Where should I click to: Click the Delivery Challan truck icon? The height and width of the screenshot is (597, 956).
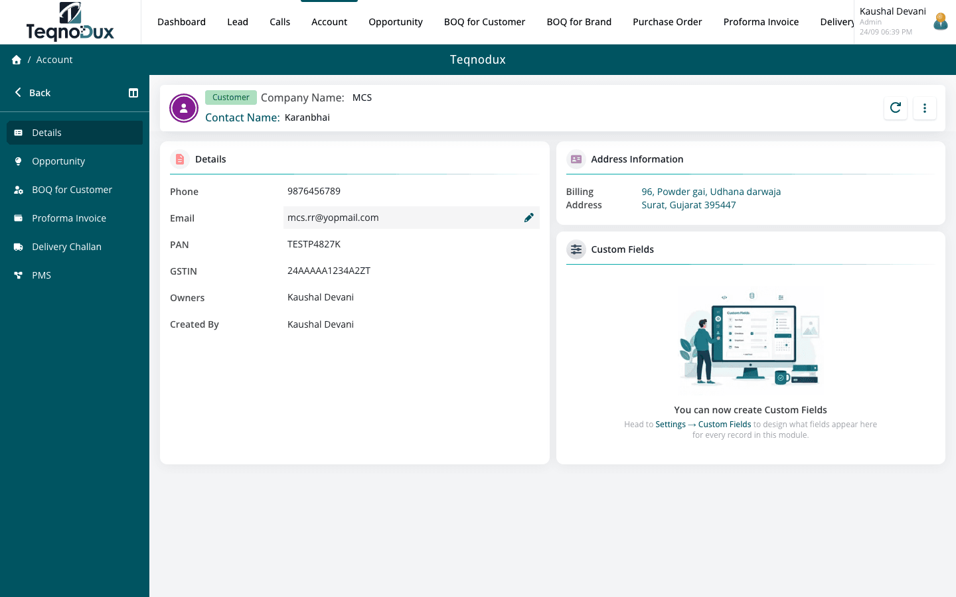click(x=19, y=247)
